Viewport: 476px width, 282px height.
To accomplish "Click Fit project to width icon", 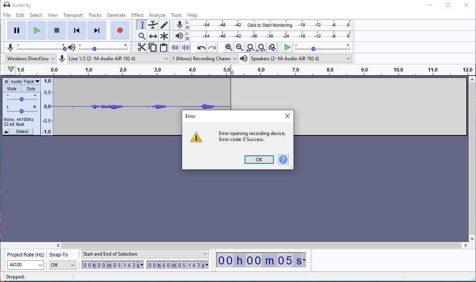I will coord(261,48).
